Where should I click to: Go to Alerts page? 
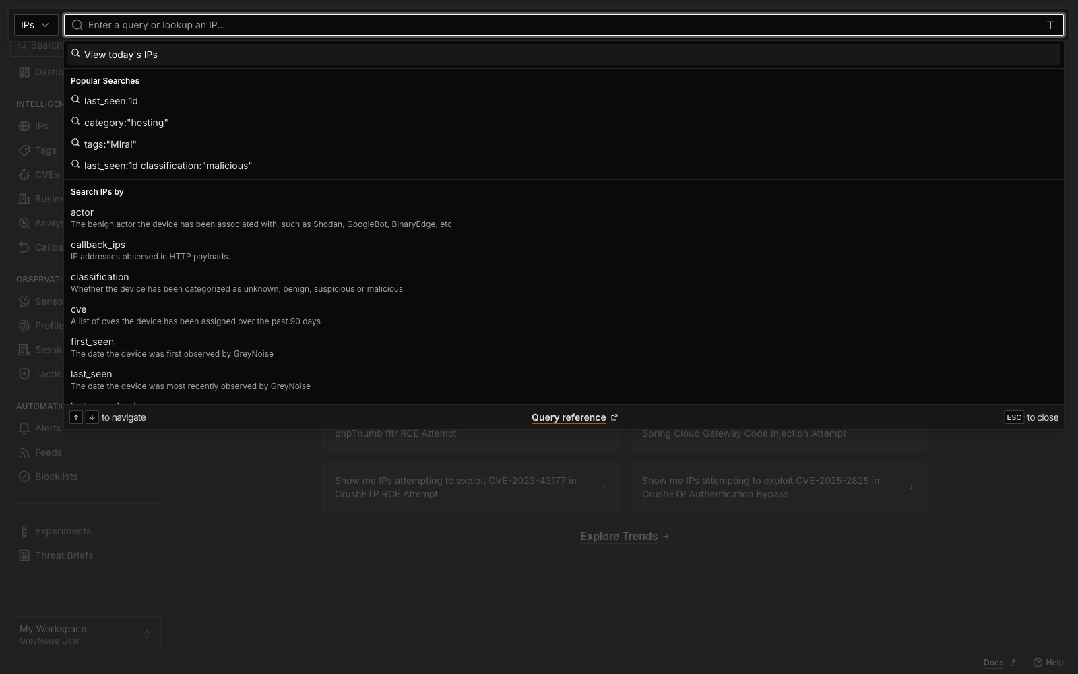[x=48, y=428]
